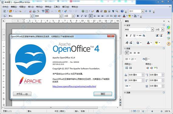Click the Find Next down arrow icon
Viewport: 173px width, 114px height.
[x=146, y=11]
